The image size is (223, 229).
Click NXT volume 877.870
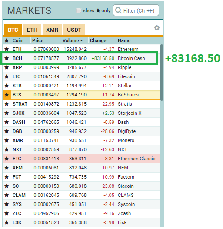(x=78, y=149)
